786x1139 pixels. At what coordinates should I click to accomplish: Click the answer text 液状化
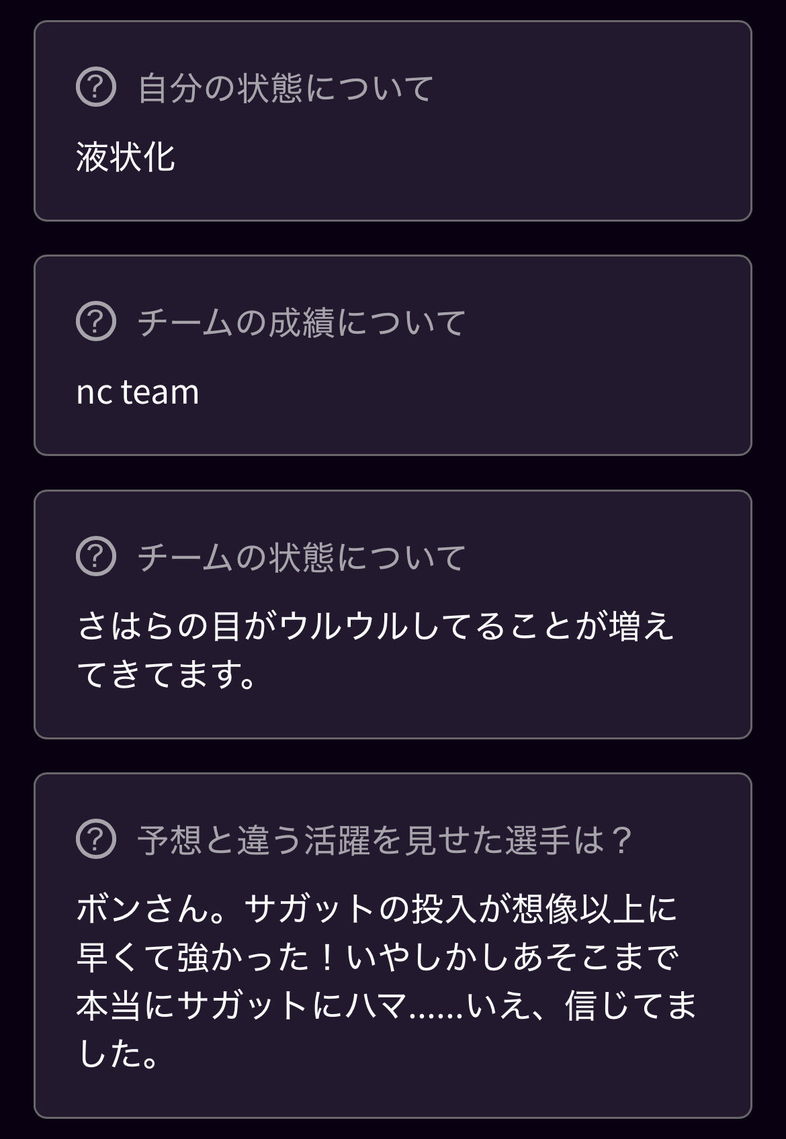coord(126,158)
